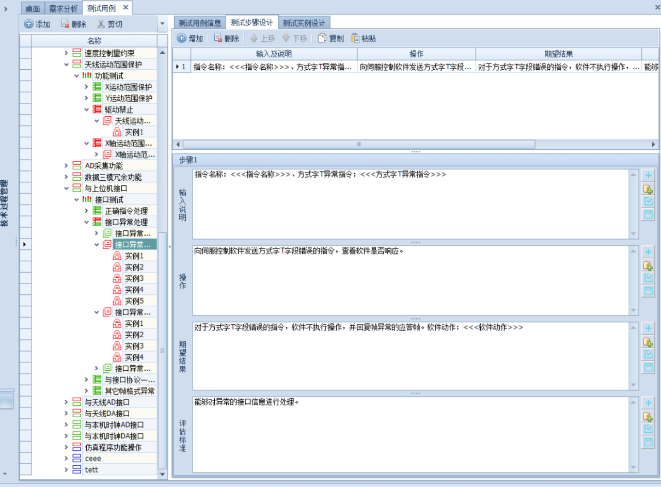Select 与本机时钟DA接口 tree item

pyautogui.click(x=114, y=436)
